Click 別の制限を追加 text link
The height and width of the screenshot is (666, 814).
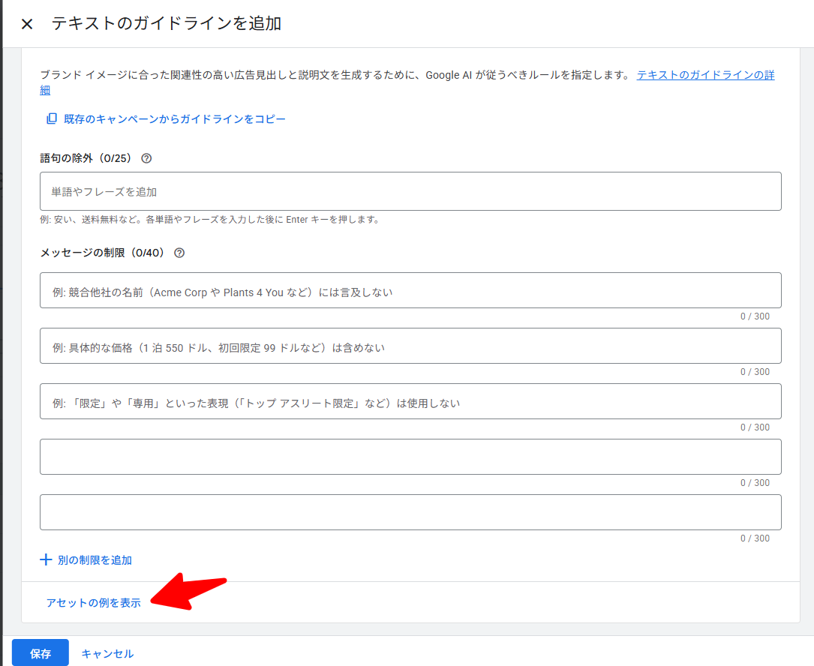tap(95, 560)
